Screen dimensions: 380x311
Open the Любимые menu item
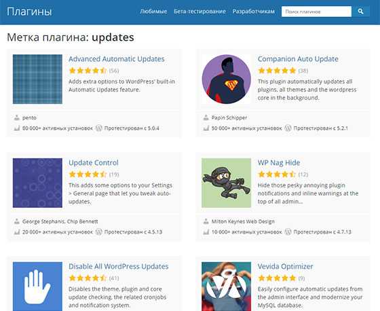[x=153, y=12]
